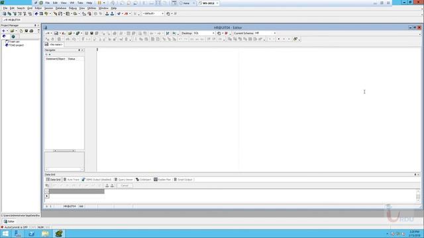
Task: Click the last icon on Editor's second toolbar
Action: 295,39
